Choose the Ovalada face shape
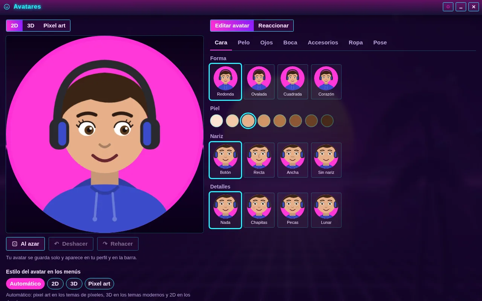This screenshot has height=301, width=482. (259, 82)
